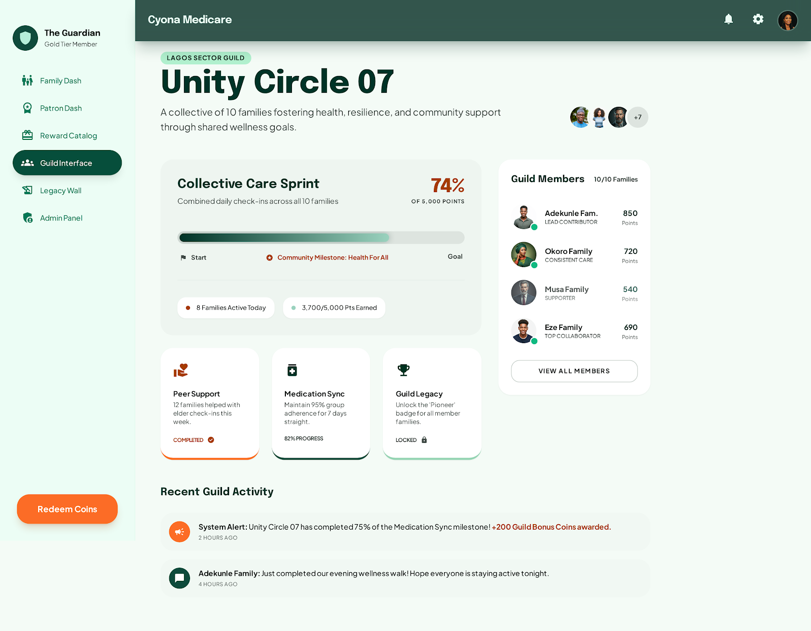Click the 10/10 Families count
Screen dimensions: 811x631
pos(616,179)
